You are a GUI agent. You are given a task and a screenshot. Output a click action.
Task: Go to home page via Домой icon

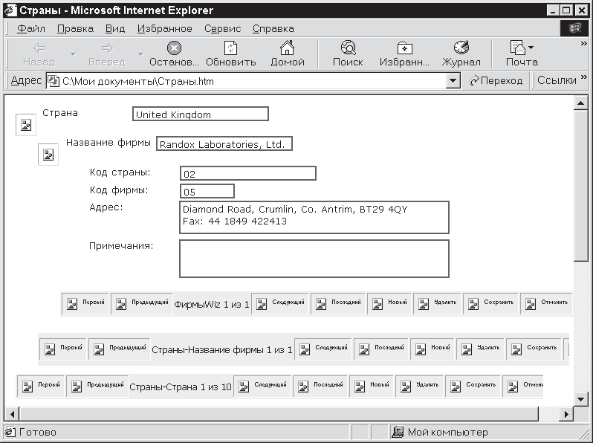click(287, 49)
